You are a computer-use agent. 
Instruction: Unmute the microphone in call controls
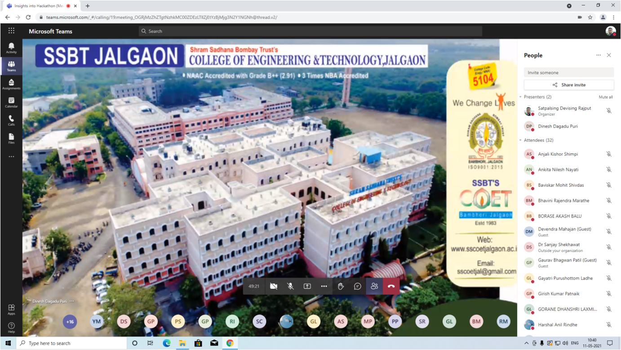click(291, 286)
